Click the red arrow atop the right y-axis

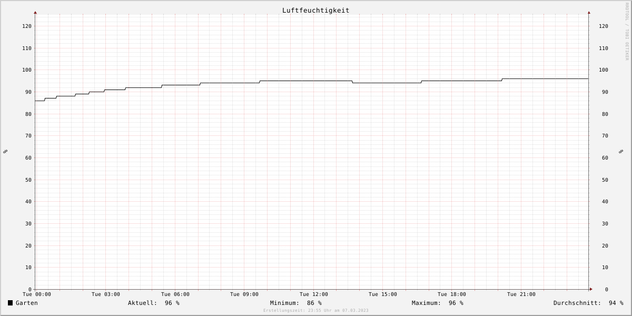[589, 12]
